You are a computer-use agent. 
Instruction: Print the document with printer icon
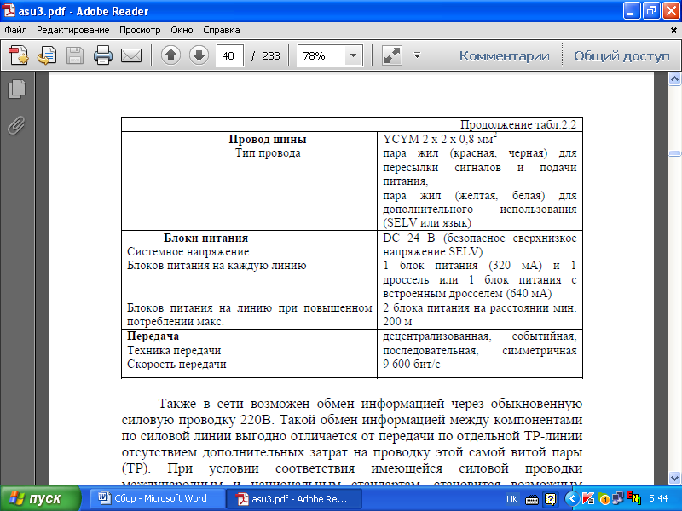point(103,55)
